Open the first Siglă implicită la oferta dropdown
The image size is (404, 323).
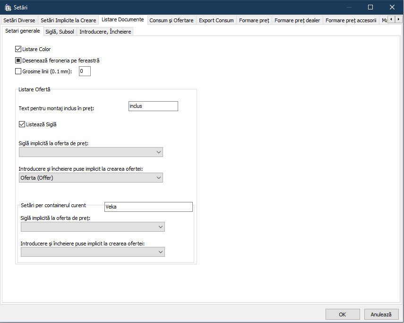click(x=91, y=152)
